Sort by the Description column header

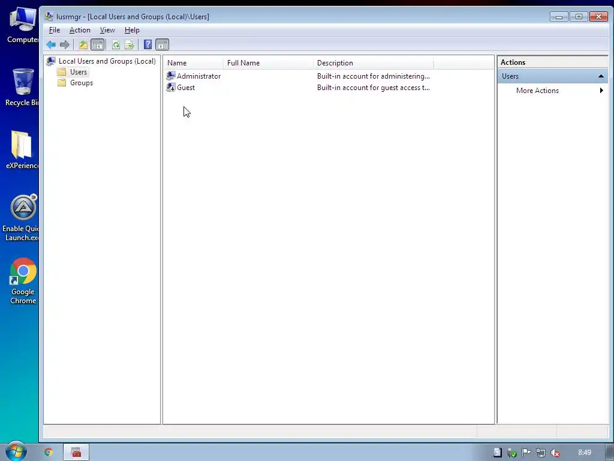(x=373, y=62)
